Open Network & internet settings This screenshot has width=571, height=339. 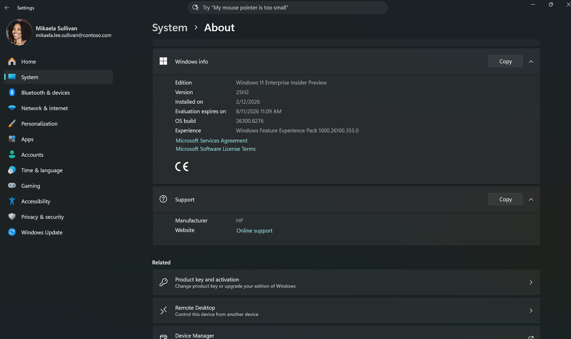pyautogui.click(x=59, y=108)
